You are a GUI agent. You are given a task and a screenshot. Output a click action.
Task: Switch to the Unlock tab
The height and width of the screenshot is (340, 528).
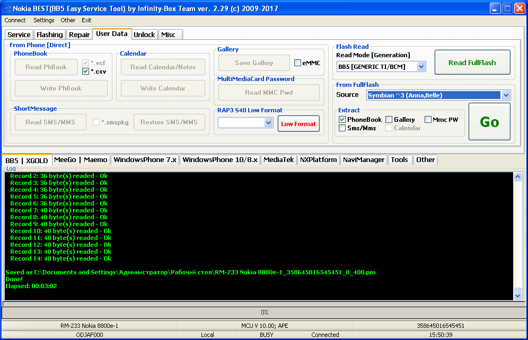pos(144,34)
